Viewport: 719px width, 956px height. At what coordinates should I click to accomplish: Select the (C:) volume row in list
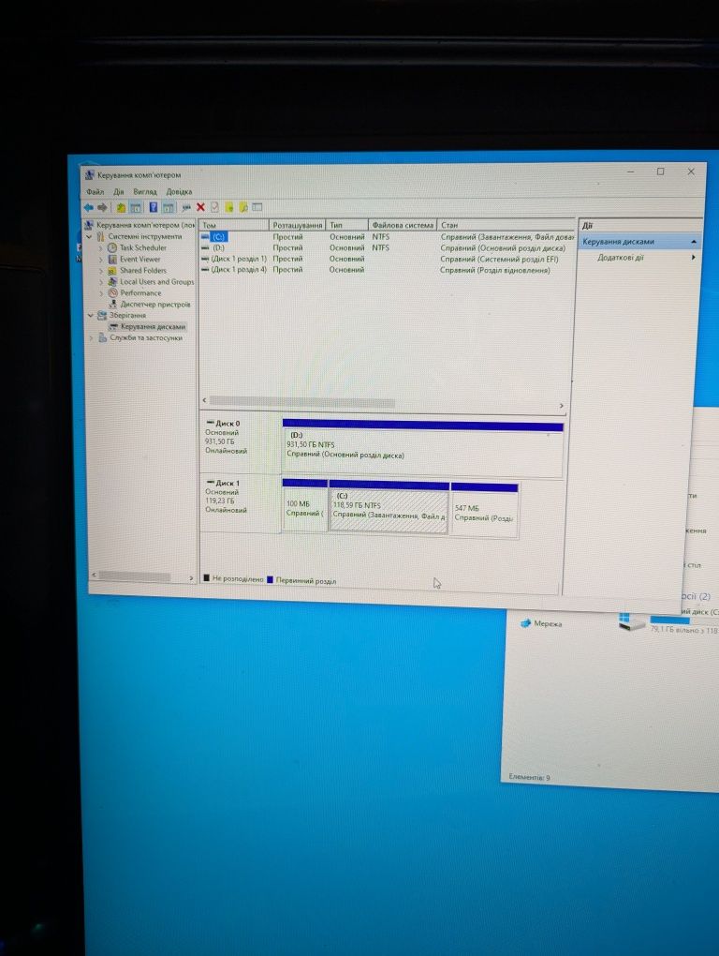click(x=388, y=236)
